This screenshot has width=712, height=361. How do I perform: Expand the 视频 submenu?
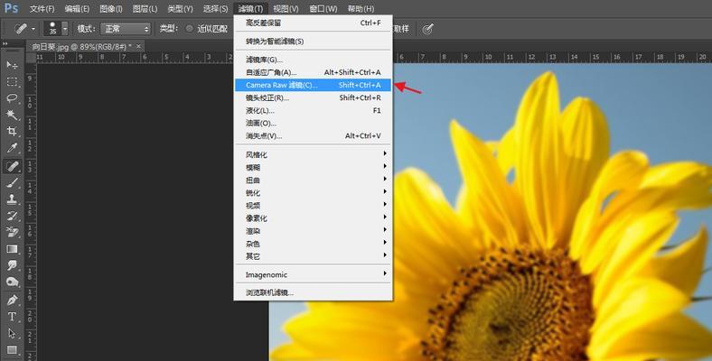point(313,206)
